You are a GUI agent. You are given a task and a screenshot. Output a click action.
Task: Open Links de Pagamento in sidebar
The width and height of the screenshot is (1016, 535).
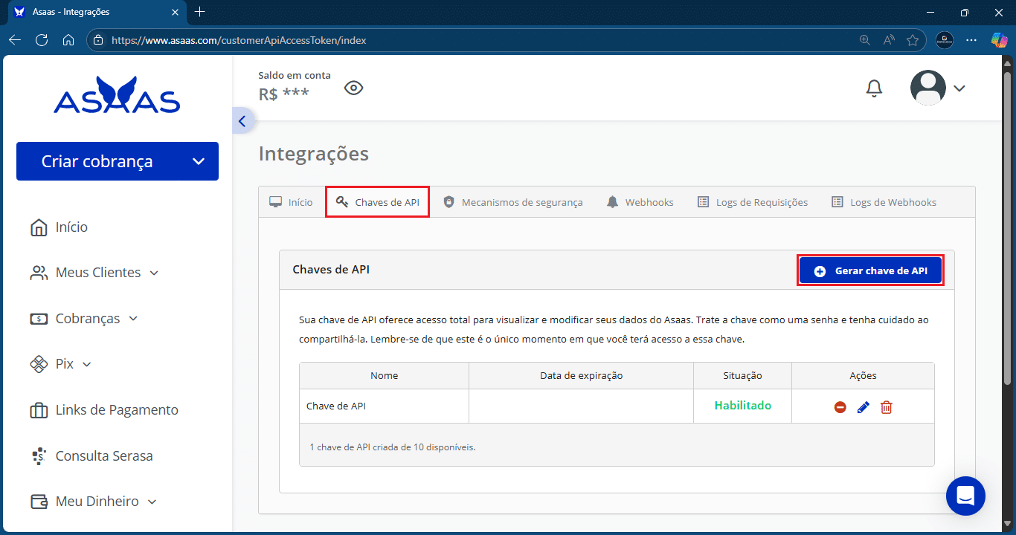[117, 410]
